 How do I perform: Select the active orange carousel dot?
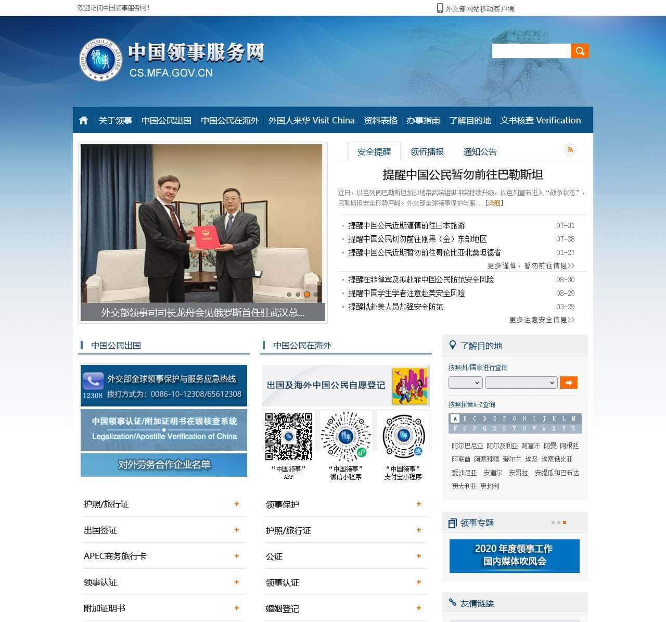(307, 294)
